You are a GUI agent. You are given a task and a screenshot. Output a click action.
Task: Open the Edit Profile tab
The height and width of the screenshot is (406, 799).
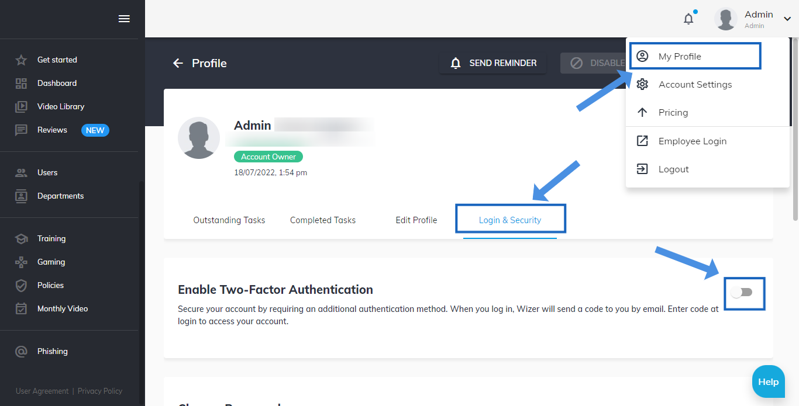point(416,220)
